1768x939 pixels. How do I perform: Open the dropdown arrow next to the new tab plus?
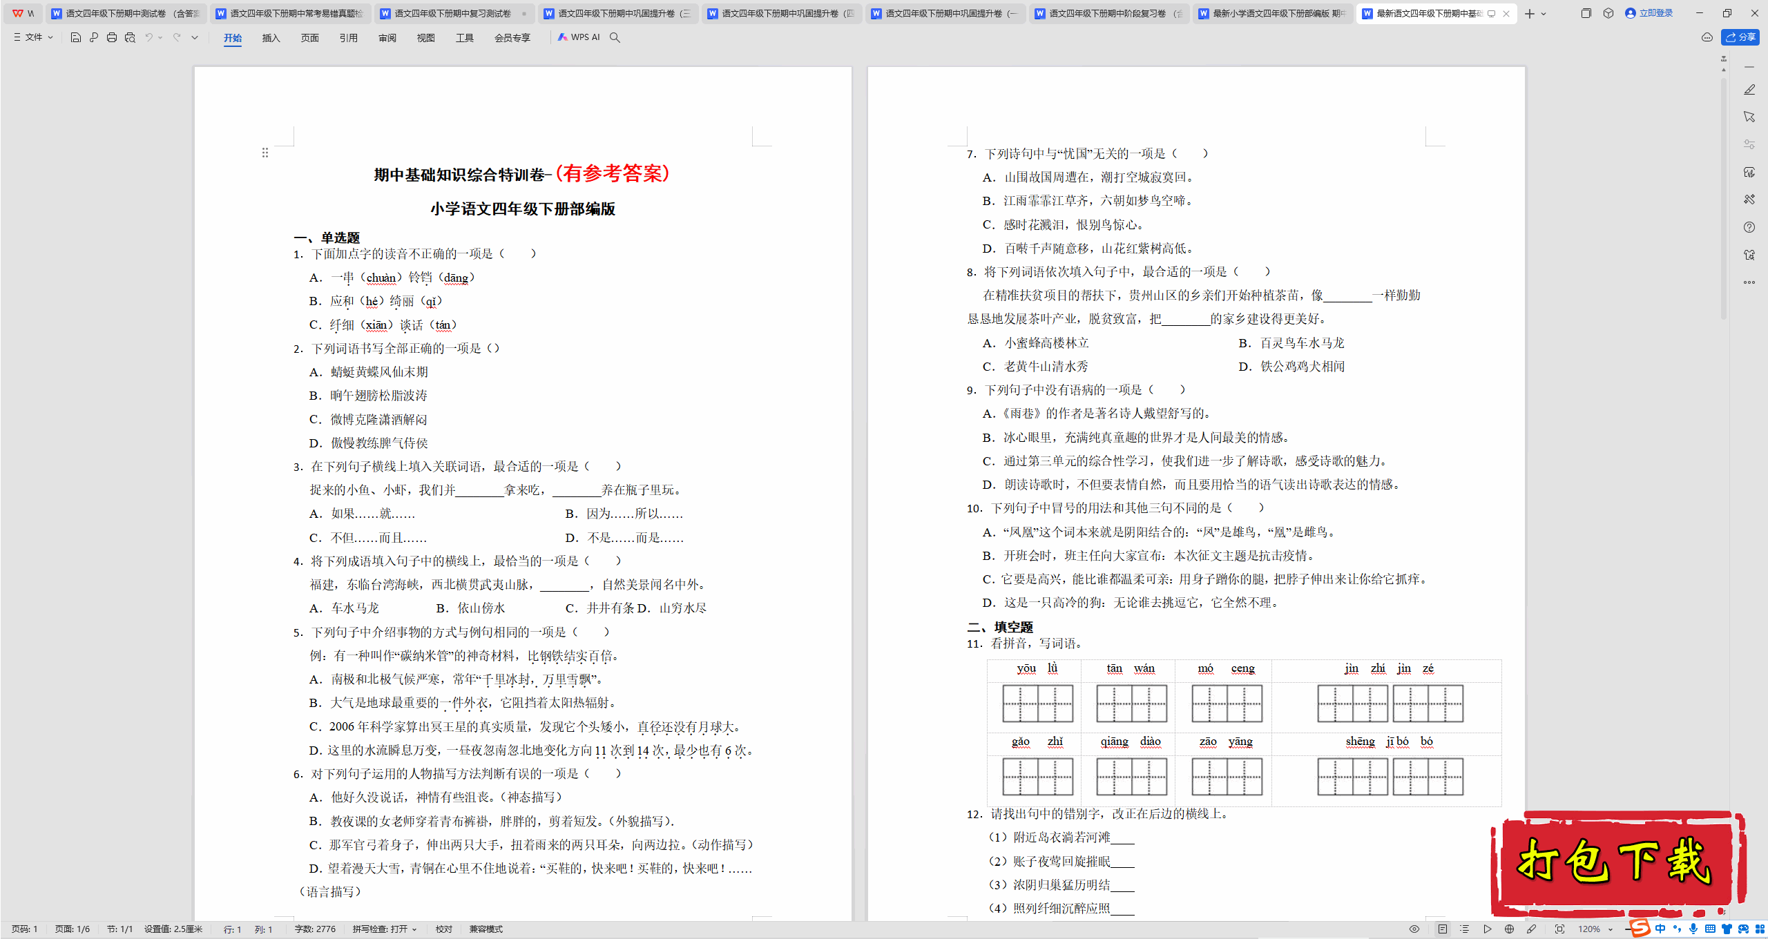click(1544, 13)
